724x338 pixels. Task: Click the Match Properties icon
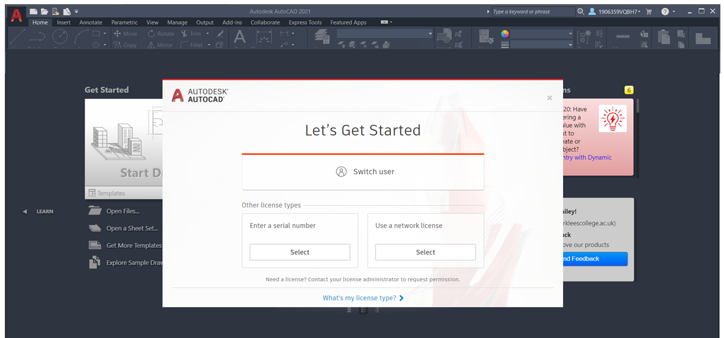coord(486,37)
